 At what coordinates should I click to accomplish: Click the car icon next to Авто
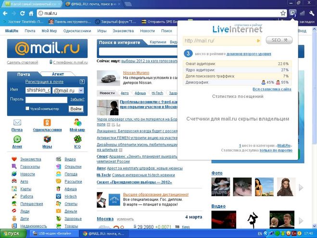[14, 181]
